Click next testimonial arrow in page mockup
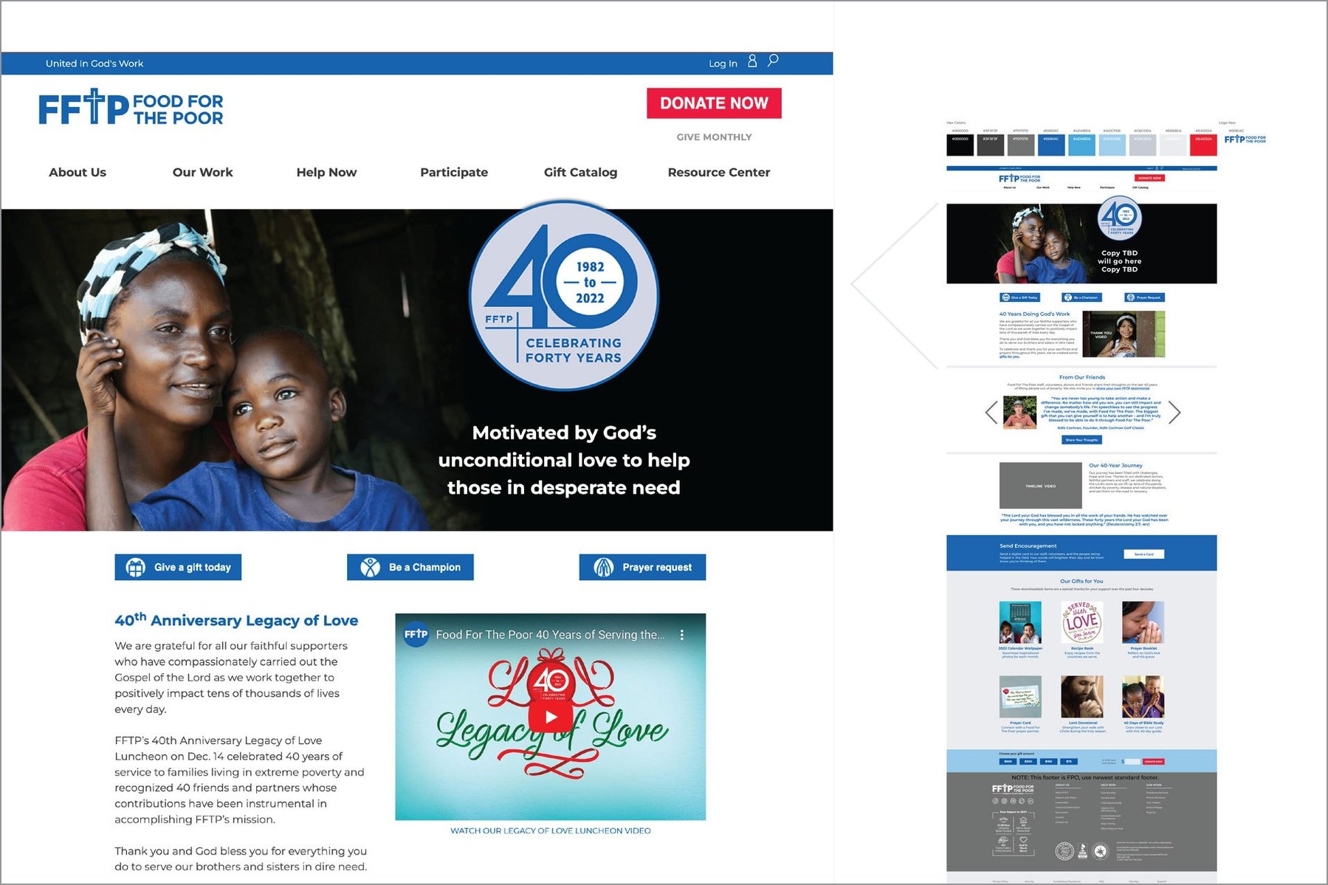Viewport: 1328px width, 885px height. (1174, 413)
